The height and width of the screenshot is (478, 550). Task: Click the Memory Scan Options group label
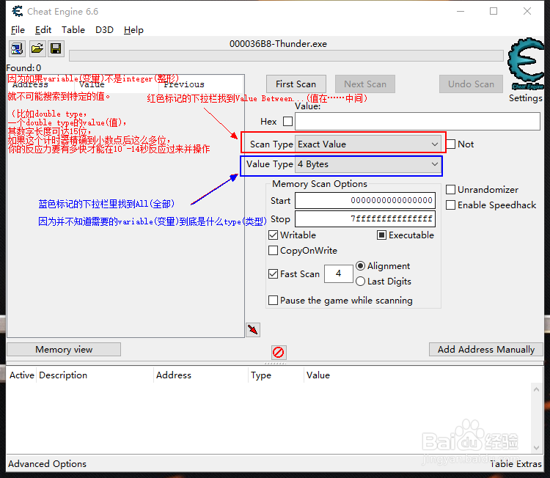[320, 184]
